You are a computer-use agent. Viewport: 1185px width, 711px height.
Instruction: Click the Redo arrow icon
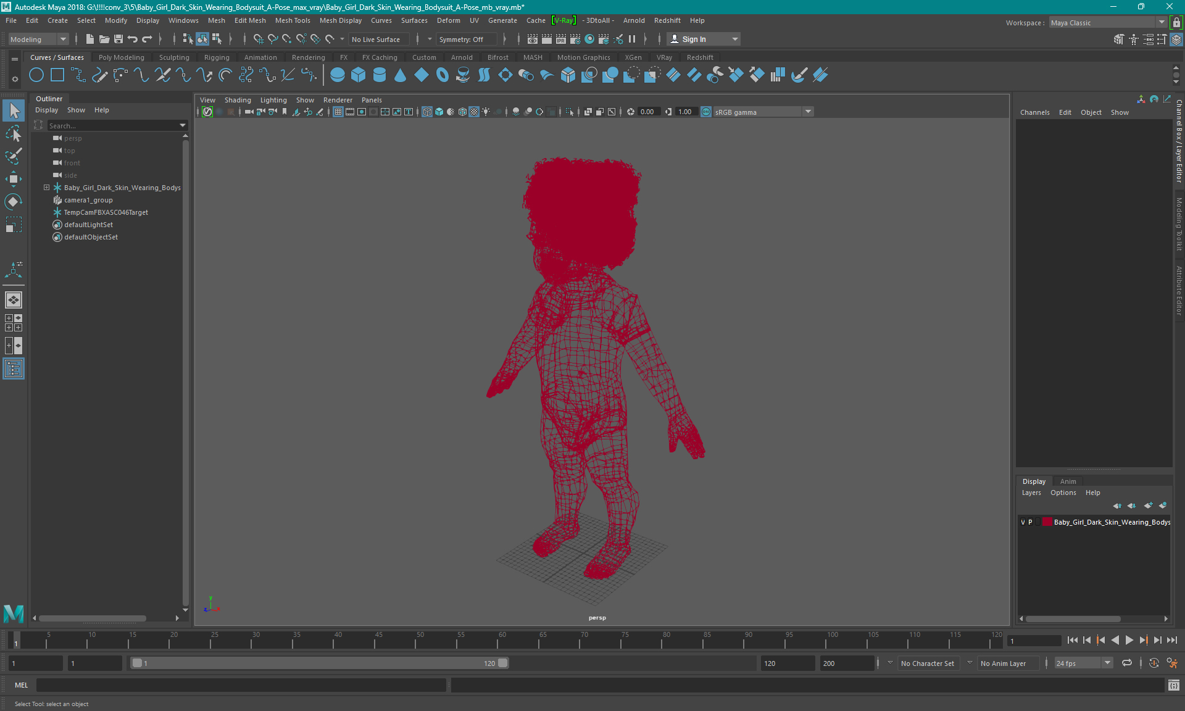click(147, 39)
